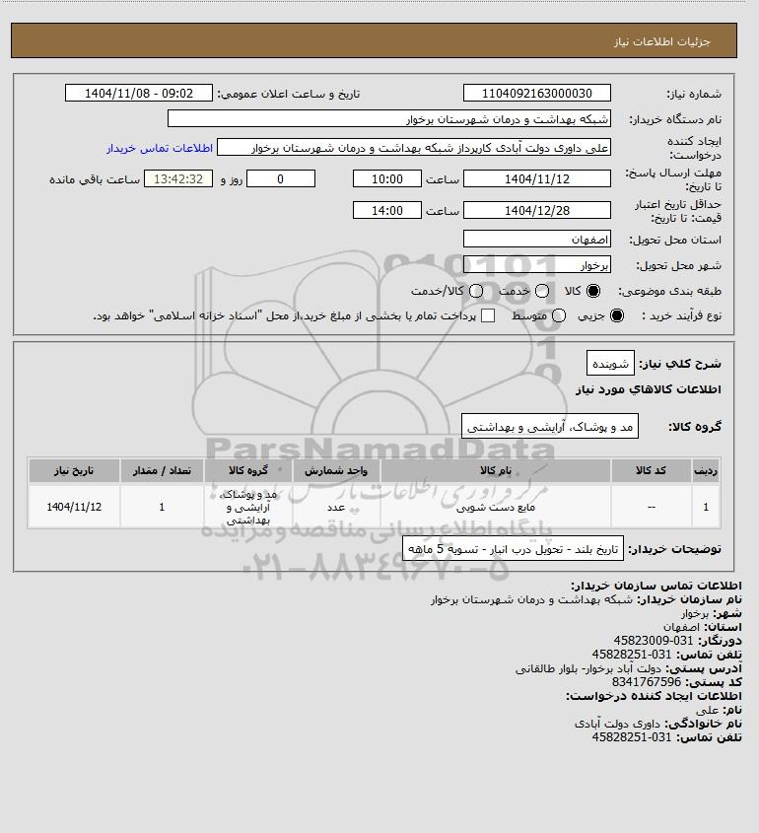Select the کالا radio button

593,291
